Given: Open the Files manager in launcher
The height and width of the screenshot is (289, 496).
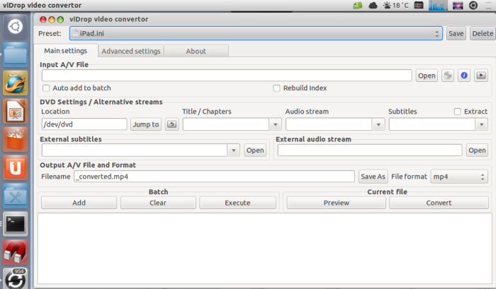Looking at the screenshot, I should [x=15, y=54].
